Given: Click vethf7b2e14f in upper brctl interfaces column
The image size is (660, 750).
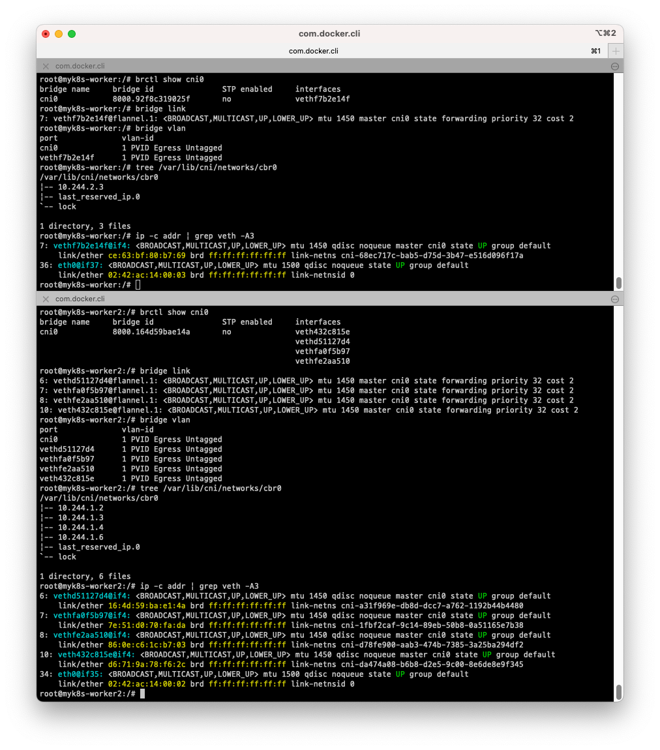Looking at the screenshot, I should click(322, 99).
